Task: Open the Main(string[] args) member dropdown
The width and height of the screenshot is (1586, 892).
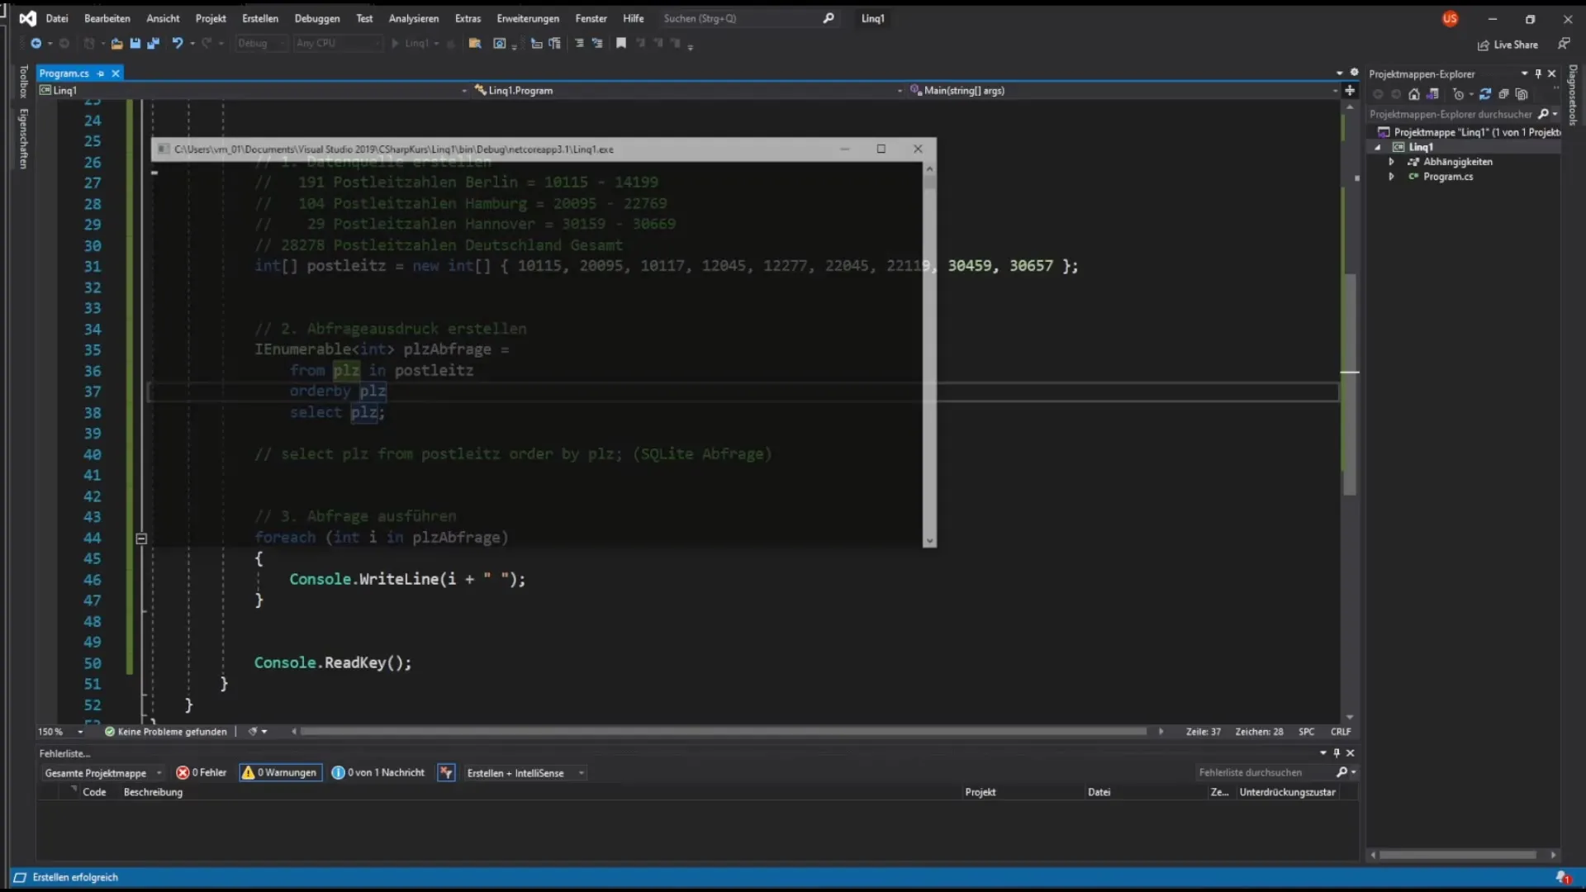Action: (1123, 91)
